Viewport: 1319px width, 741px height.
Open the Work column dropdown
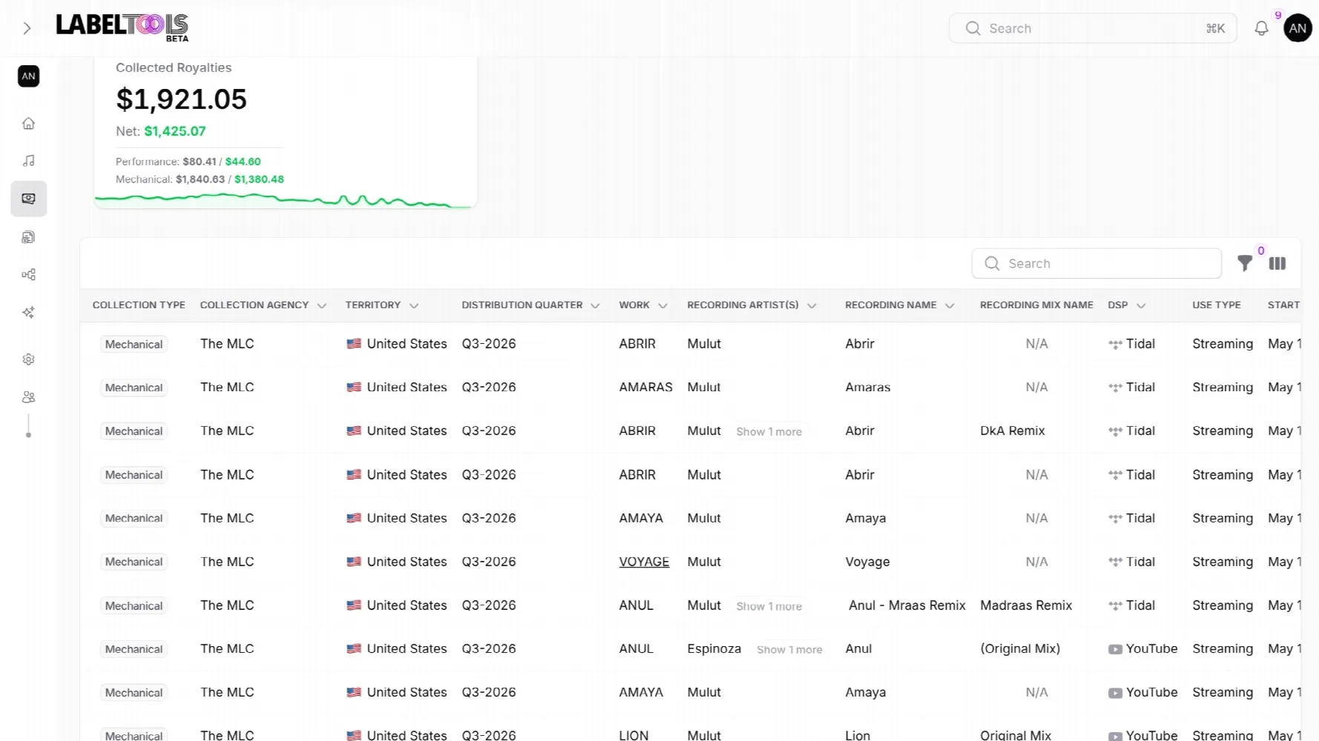click(x=662, y=305)
